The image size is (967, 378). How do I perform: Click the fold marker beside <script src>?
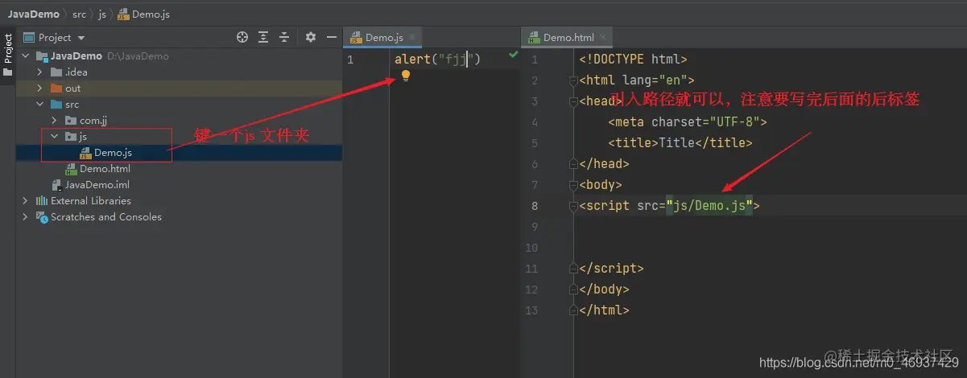coord(573,206)
